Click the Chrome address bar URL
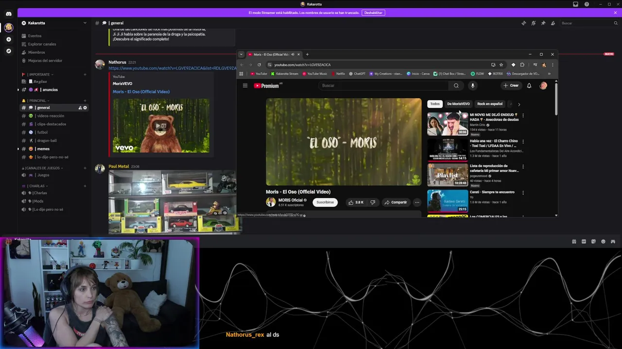Image resolution: width=622 pixels, height=349 pixels. tap(302, 64)
